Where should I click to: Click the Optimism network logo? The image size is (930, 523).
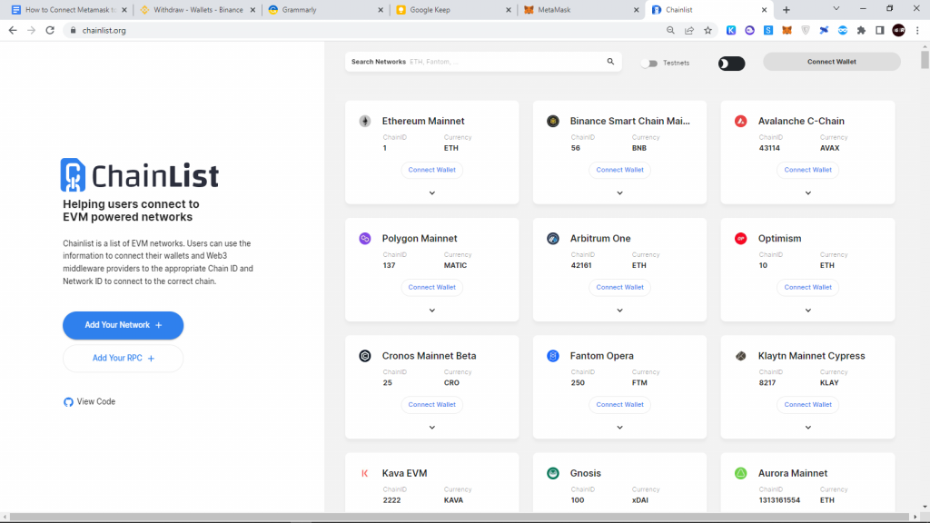pyautogui.click(x=740, y=238)
